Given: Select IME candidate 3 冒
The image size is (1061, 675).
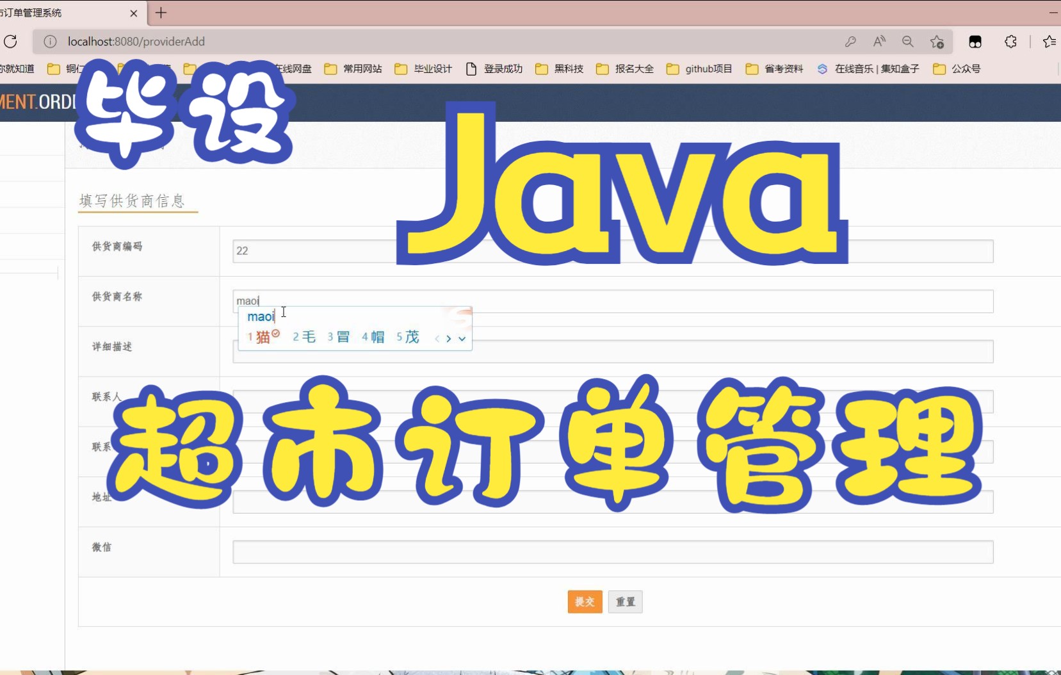Looking at the screenshot, I should (x=339, y=337).
